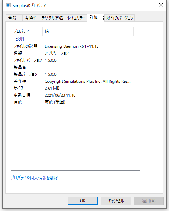Select the デジタル署名 tab
The height and width of the screenshot is (211, 169).
tap(52, 18)
